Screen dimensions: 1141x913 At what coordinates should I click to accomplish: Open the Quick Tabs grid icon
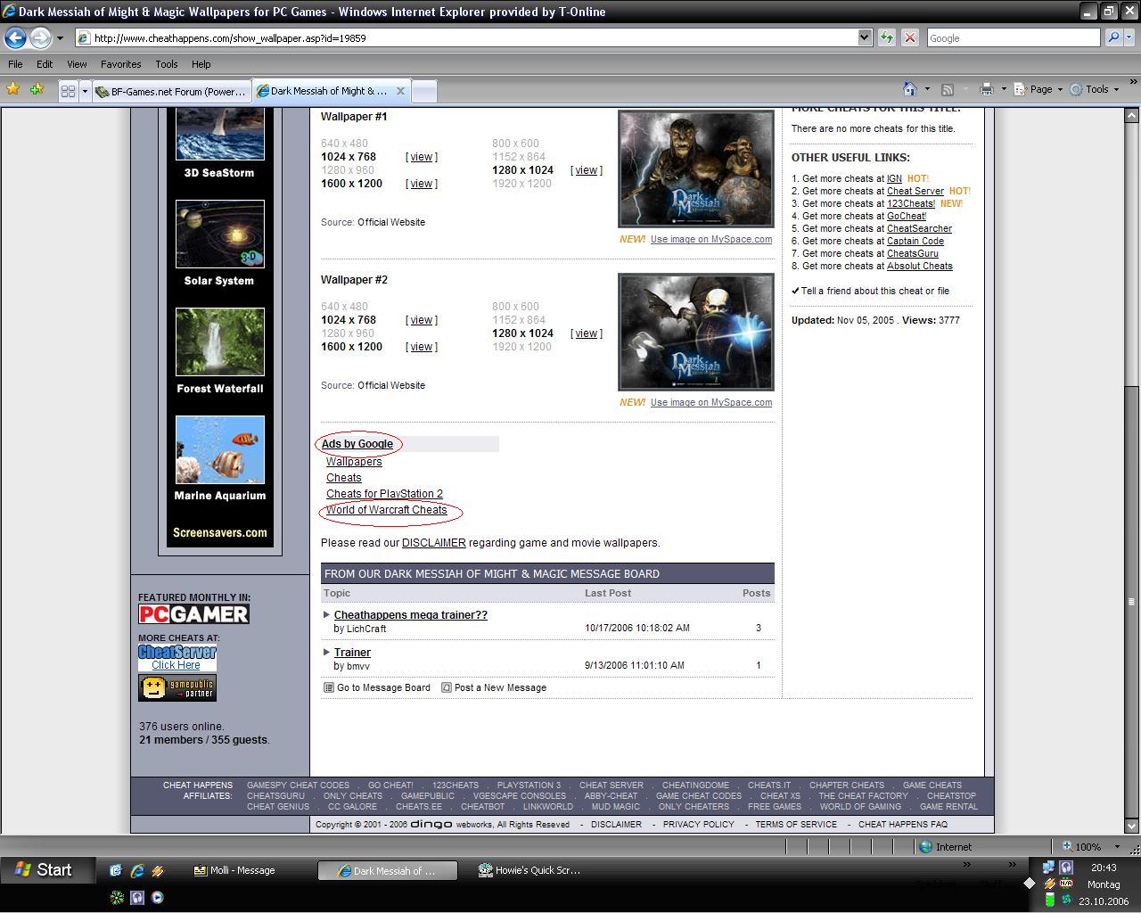(x=68, y=91)
